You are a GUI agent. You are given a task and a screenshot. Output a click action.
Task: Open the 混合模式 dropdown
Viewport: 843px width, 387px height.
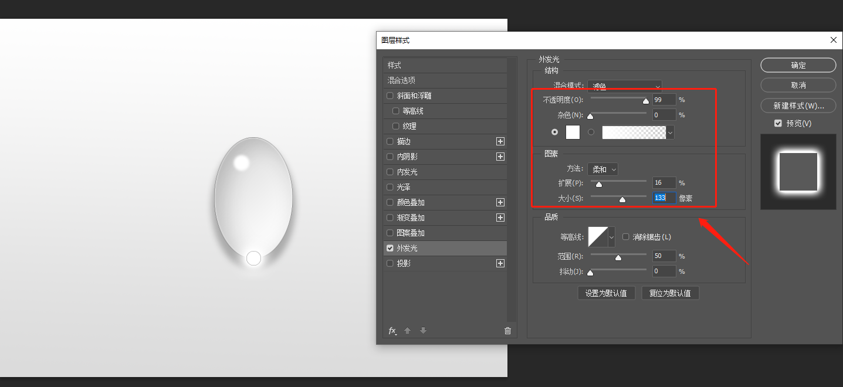pyautogui.click(x=624, y=86)
